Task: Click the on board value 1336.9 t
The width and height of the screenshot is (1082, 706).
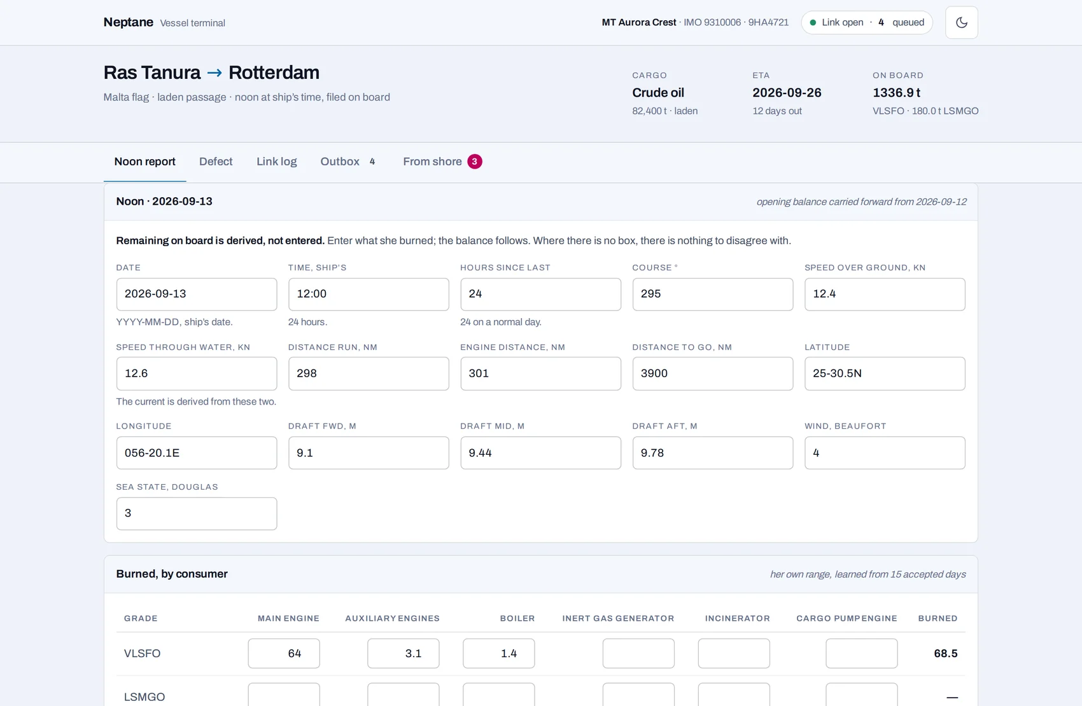Action: [896, 93]
